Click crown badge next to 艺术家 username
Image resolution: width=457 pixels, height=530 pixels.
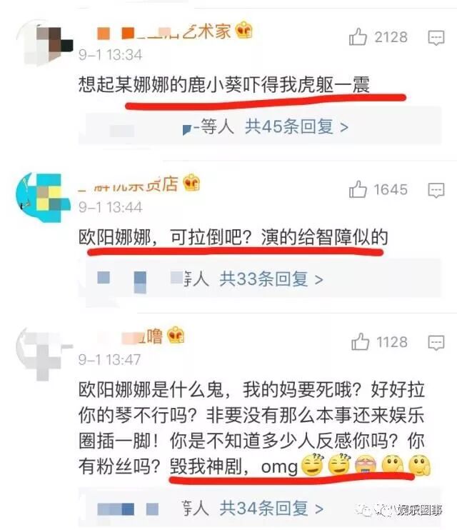pos(243,31)
